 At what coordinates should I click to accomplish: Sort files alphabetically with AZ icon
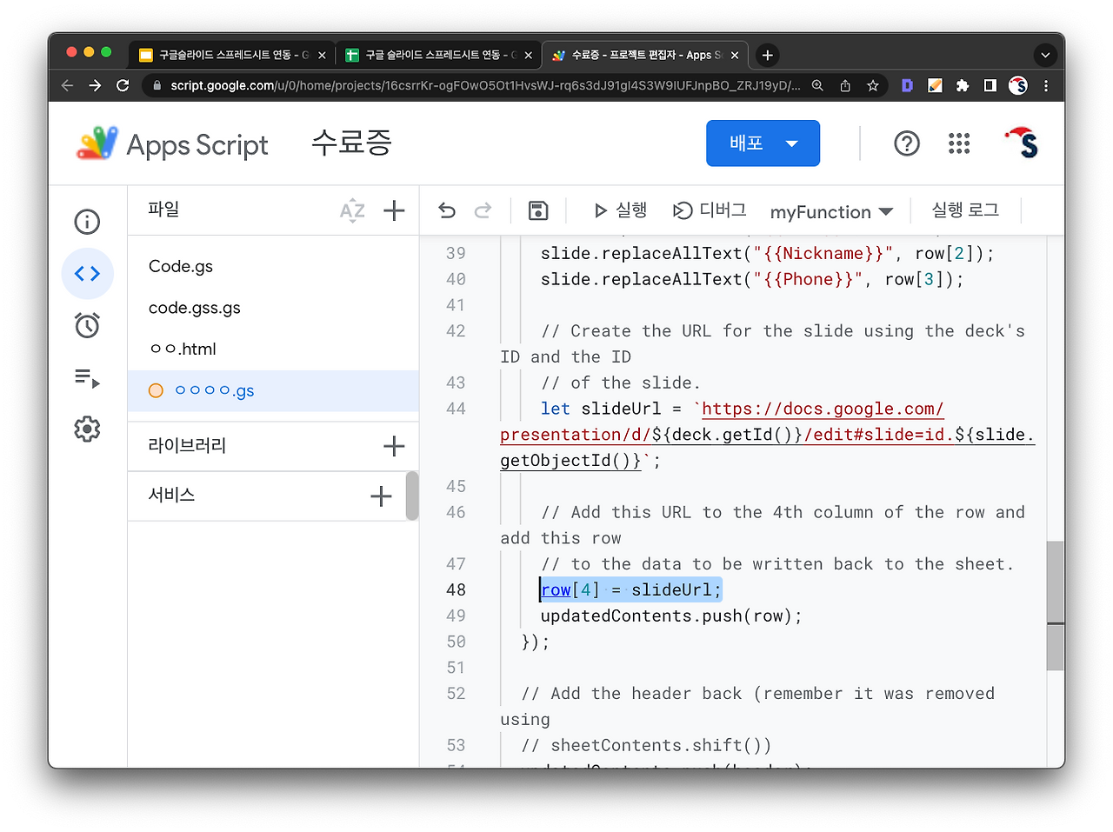point(352,210)
